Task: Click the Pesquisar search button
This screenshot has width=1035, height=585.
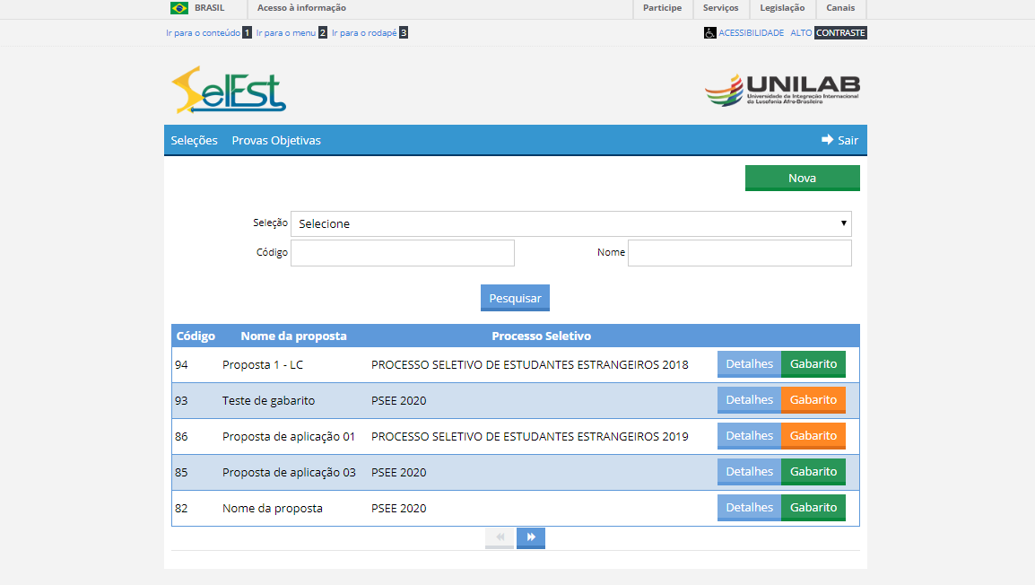Action: coord(515,298)
